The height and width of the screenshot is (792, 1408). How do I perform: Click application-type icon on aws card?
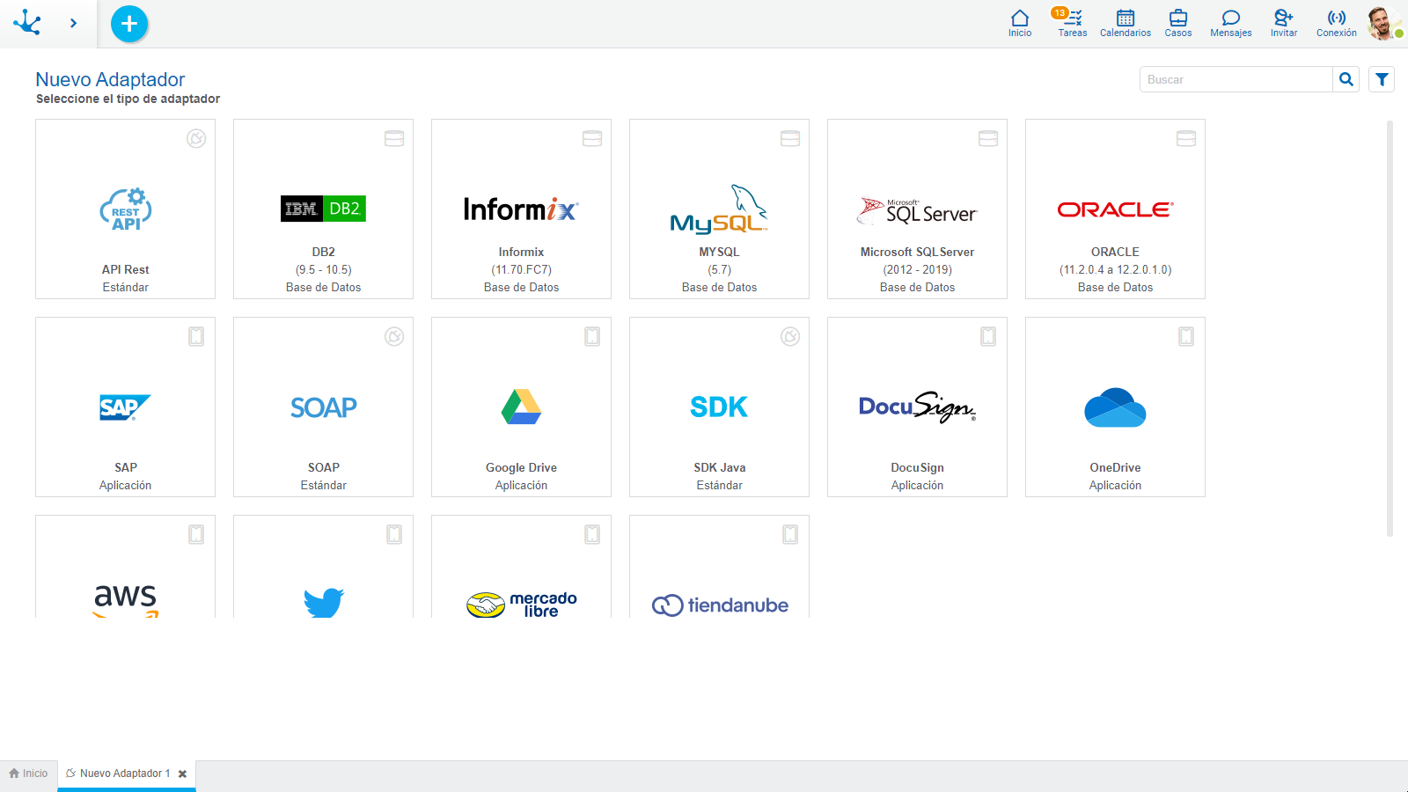[x=196, y=534]
